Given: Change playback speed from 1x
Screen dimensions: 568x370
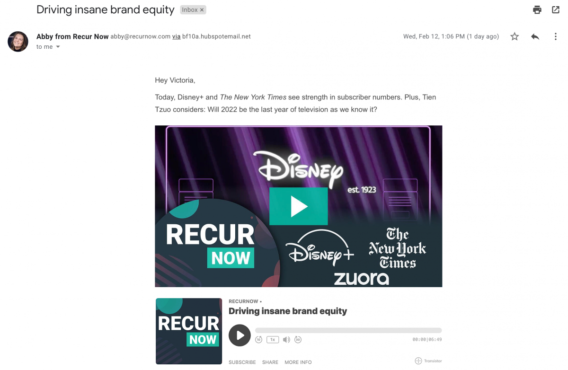Looking at the screenshot, I should pyautogui.click(x=273, y=339).
